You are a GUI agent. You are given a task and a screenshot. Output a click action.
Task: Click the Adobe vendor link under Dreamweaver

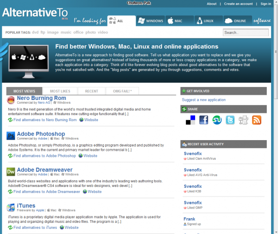(43, 174)
